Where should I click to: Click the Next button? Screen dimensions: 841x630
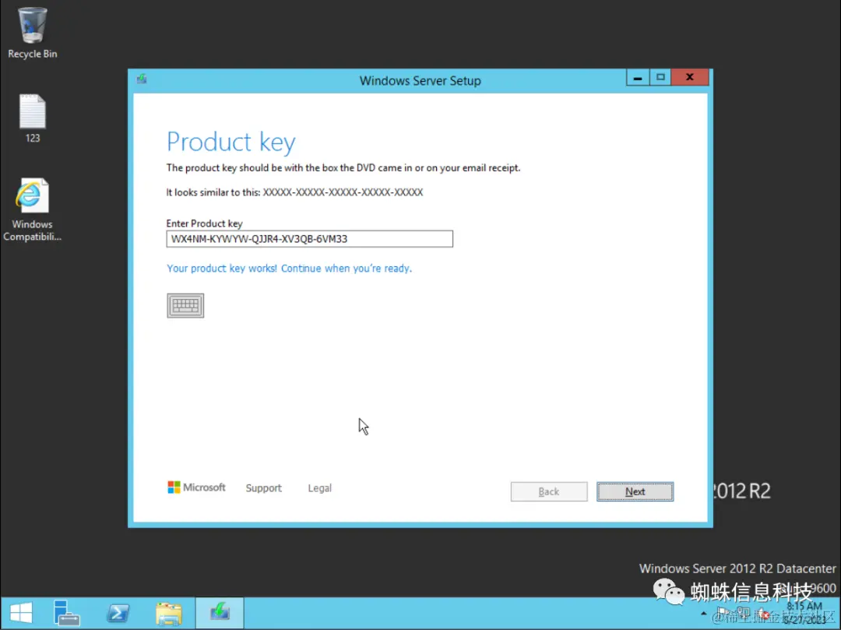coord(635,491)
